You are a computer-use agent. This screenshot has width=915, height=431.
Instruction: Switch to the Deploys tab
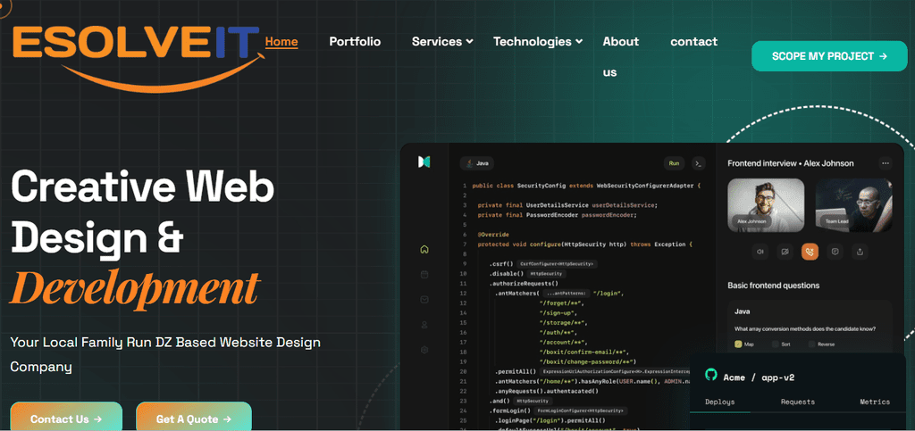719,402
